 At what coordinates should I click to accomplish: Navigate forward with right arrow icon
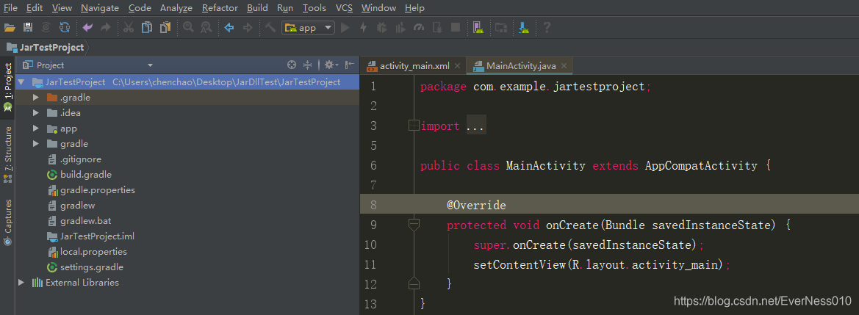(248, 27)
